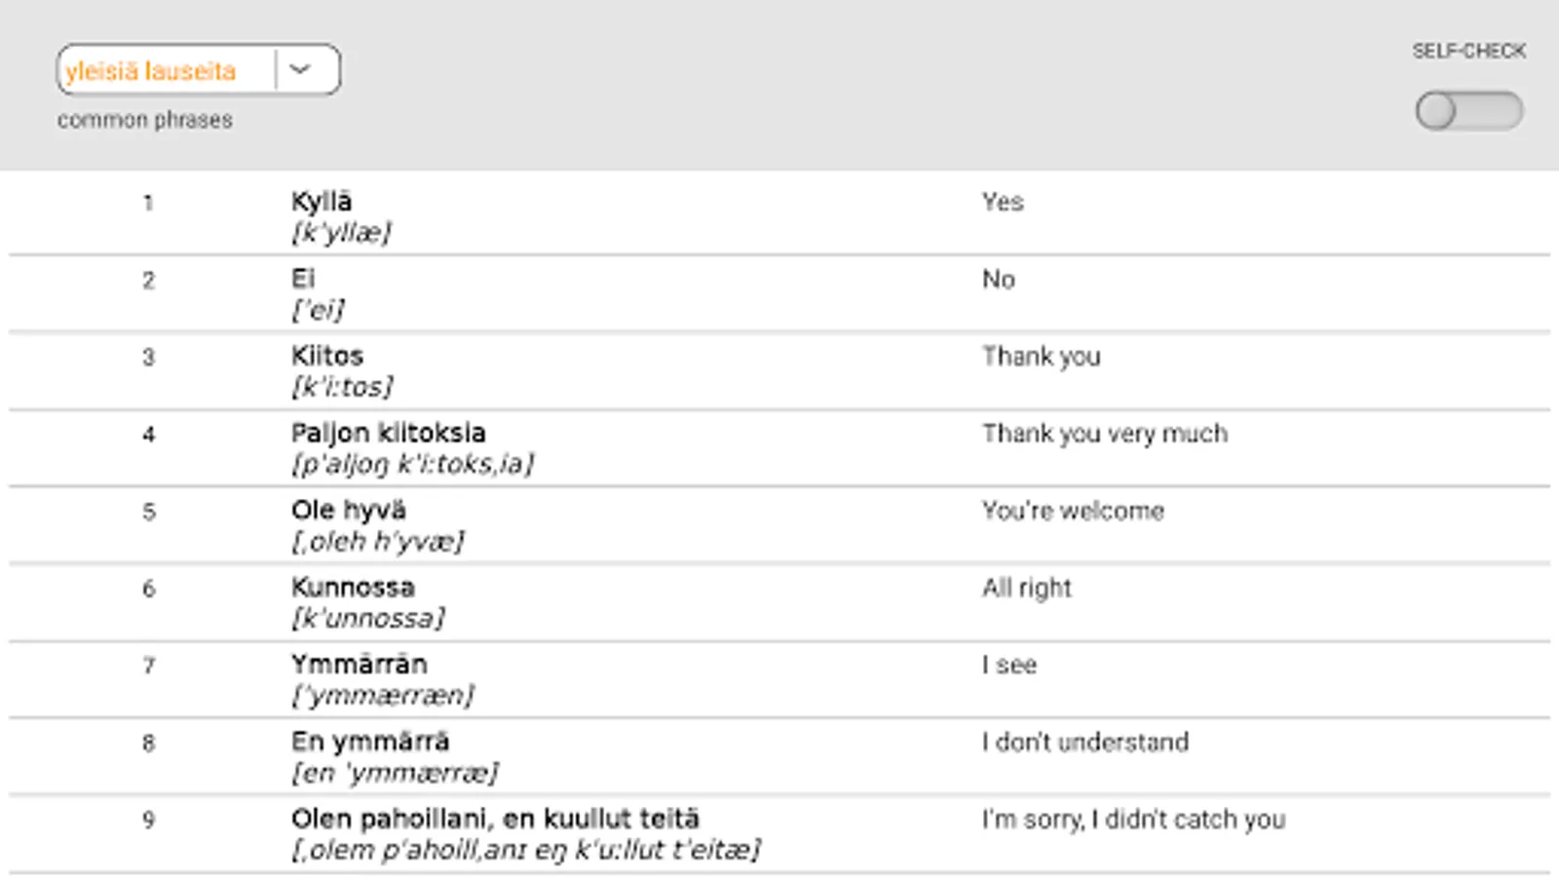Click the pronunciation [k'i:tos]
This screenshot has width=1559, height=877.
pos(342,387)
